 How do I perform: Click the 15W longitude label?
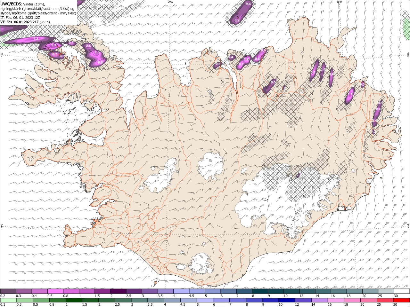tap(339, 2)
